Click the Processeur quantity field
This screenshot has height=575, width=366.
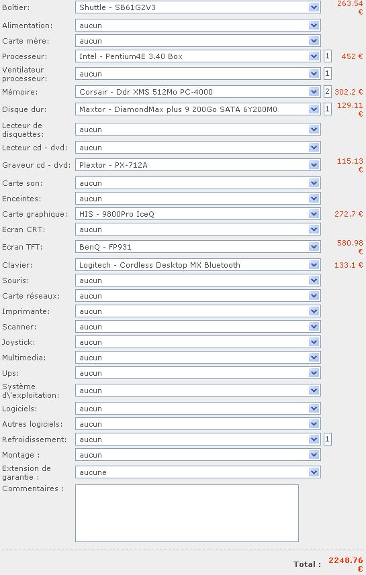click(x=328, y=56)
